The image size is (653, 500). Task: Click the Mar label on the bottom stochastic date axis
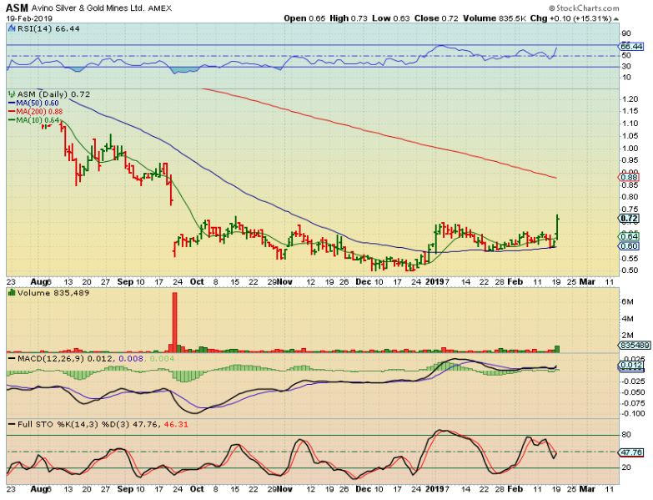click(x=587, y=489)
